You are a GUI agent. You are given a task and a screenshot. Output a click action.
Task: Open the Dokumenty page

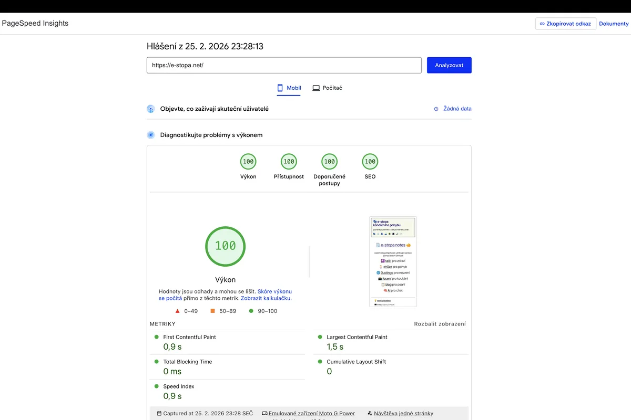pos(614,23)
